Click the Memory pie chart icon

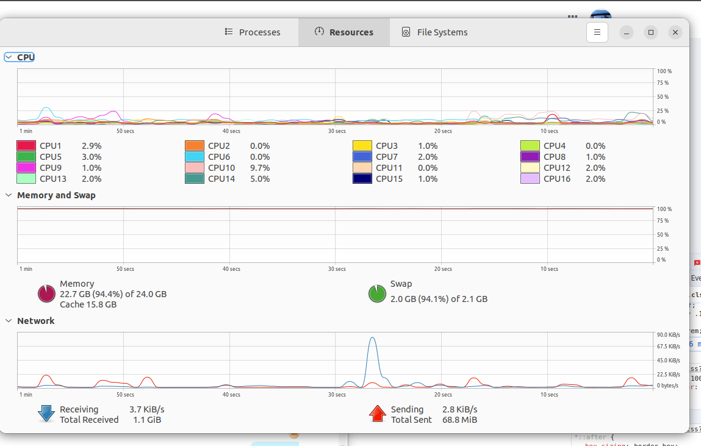[x=46, y=293]
